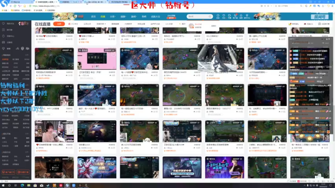335x188 pixels.
Task: Click 我要开播 button at sidebar bottom
Action: tap(23, 172)
